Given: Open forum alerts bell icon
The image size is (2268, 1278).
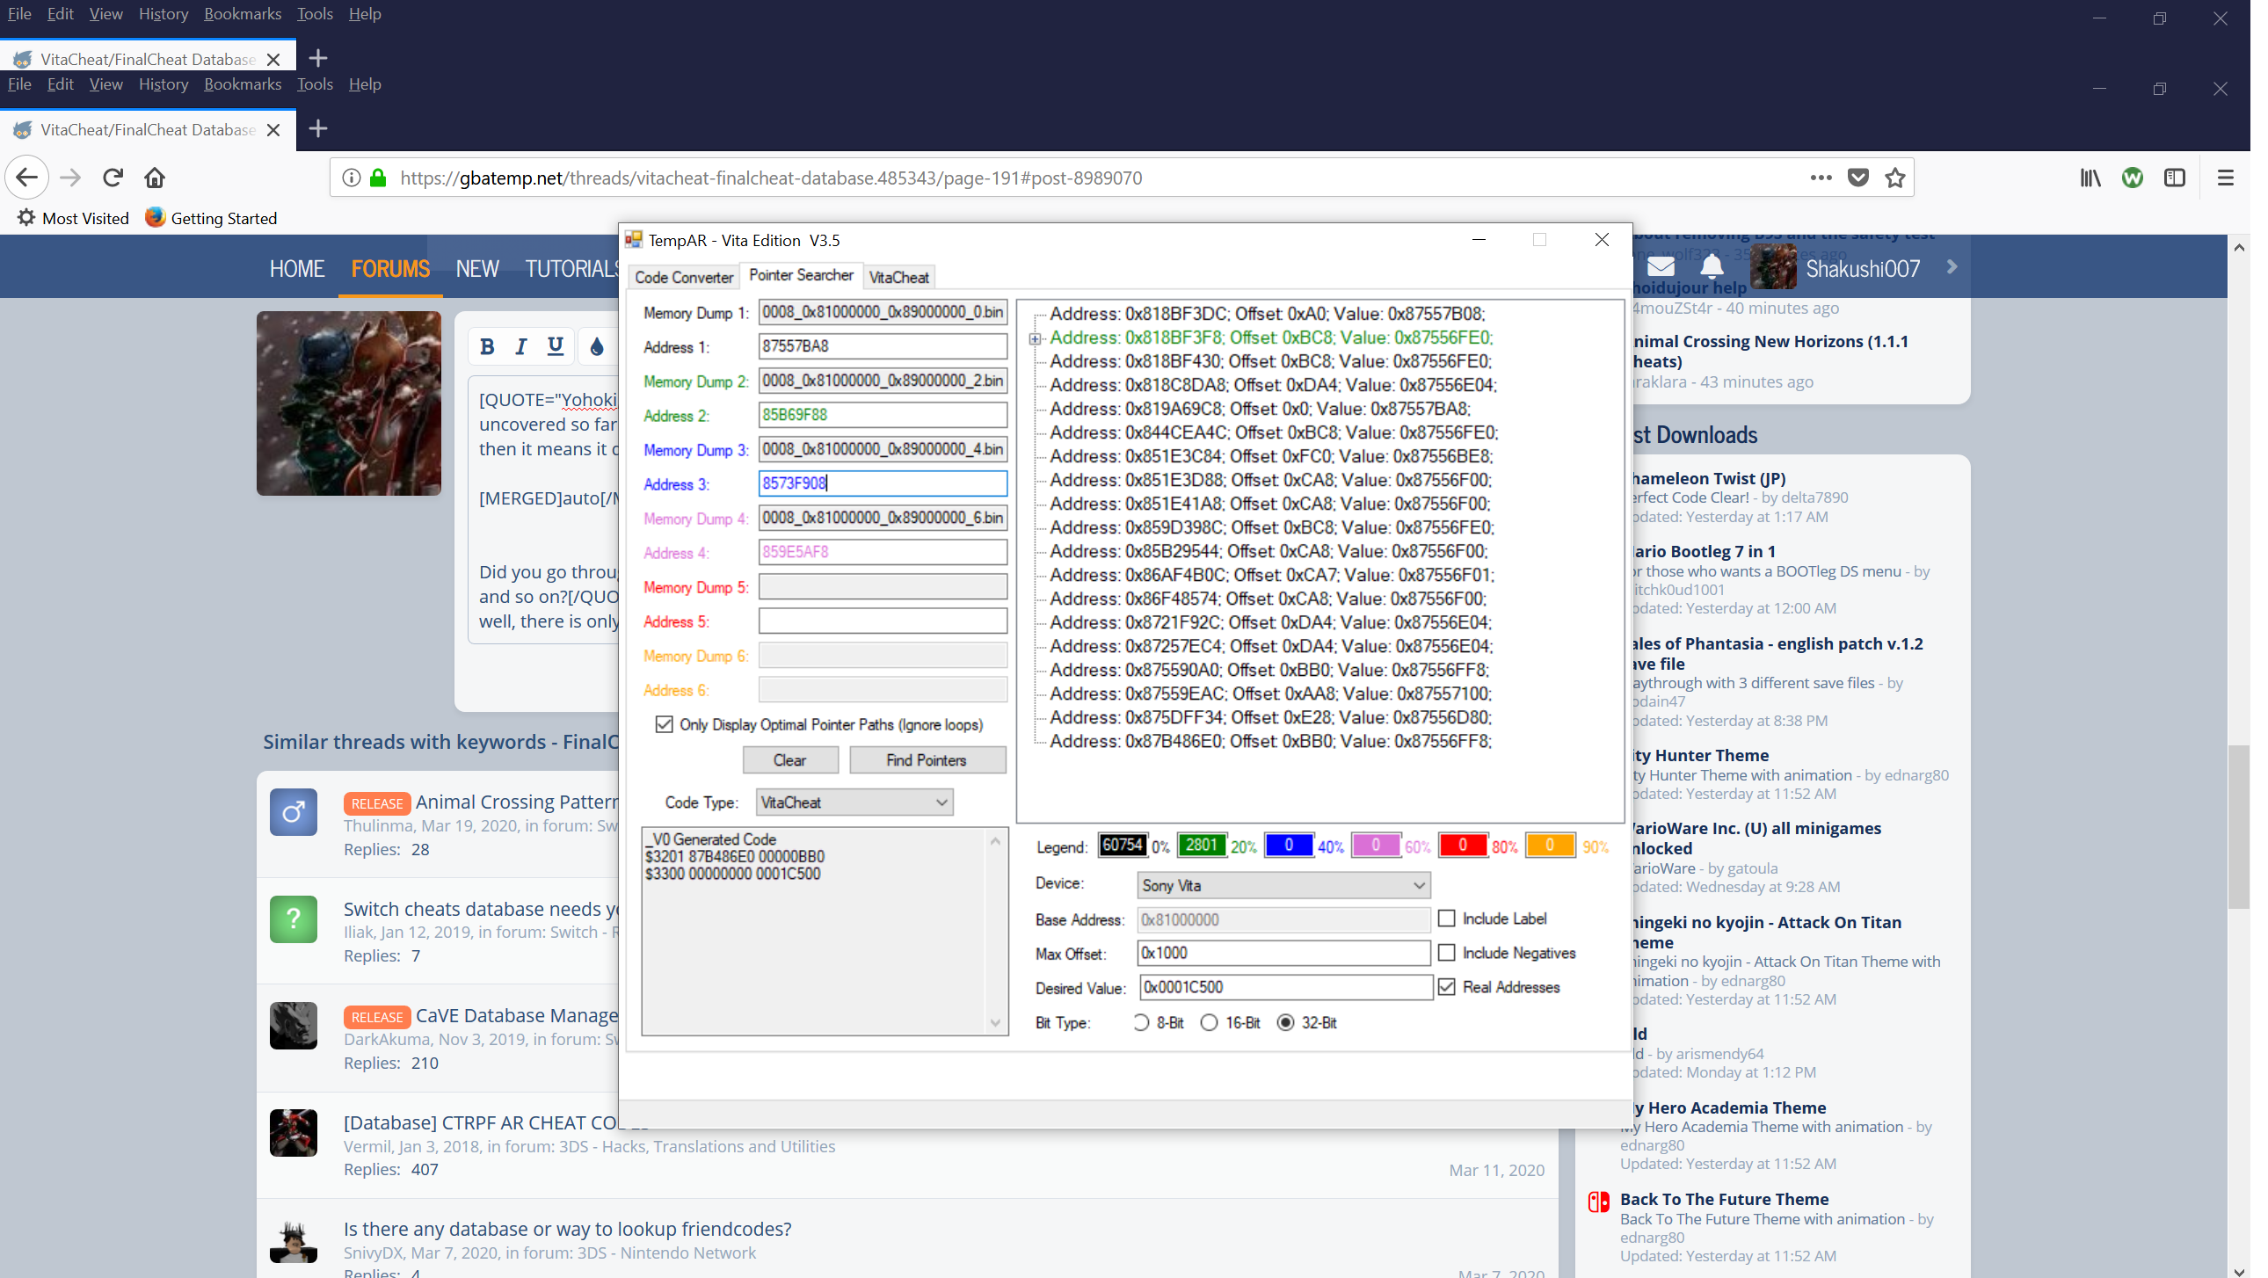Looking at the screenshot, I should point(1712,266).
